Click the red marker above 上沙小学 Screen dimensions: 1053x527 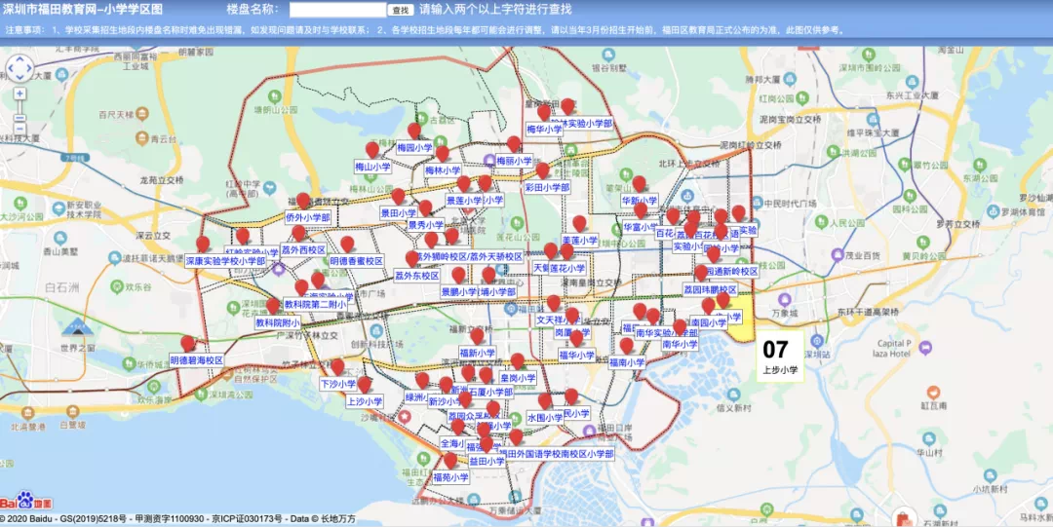(x=364, y=386)
